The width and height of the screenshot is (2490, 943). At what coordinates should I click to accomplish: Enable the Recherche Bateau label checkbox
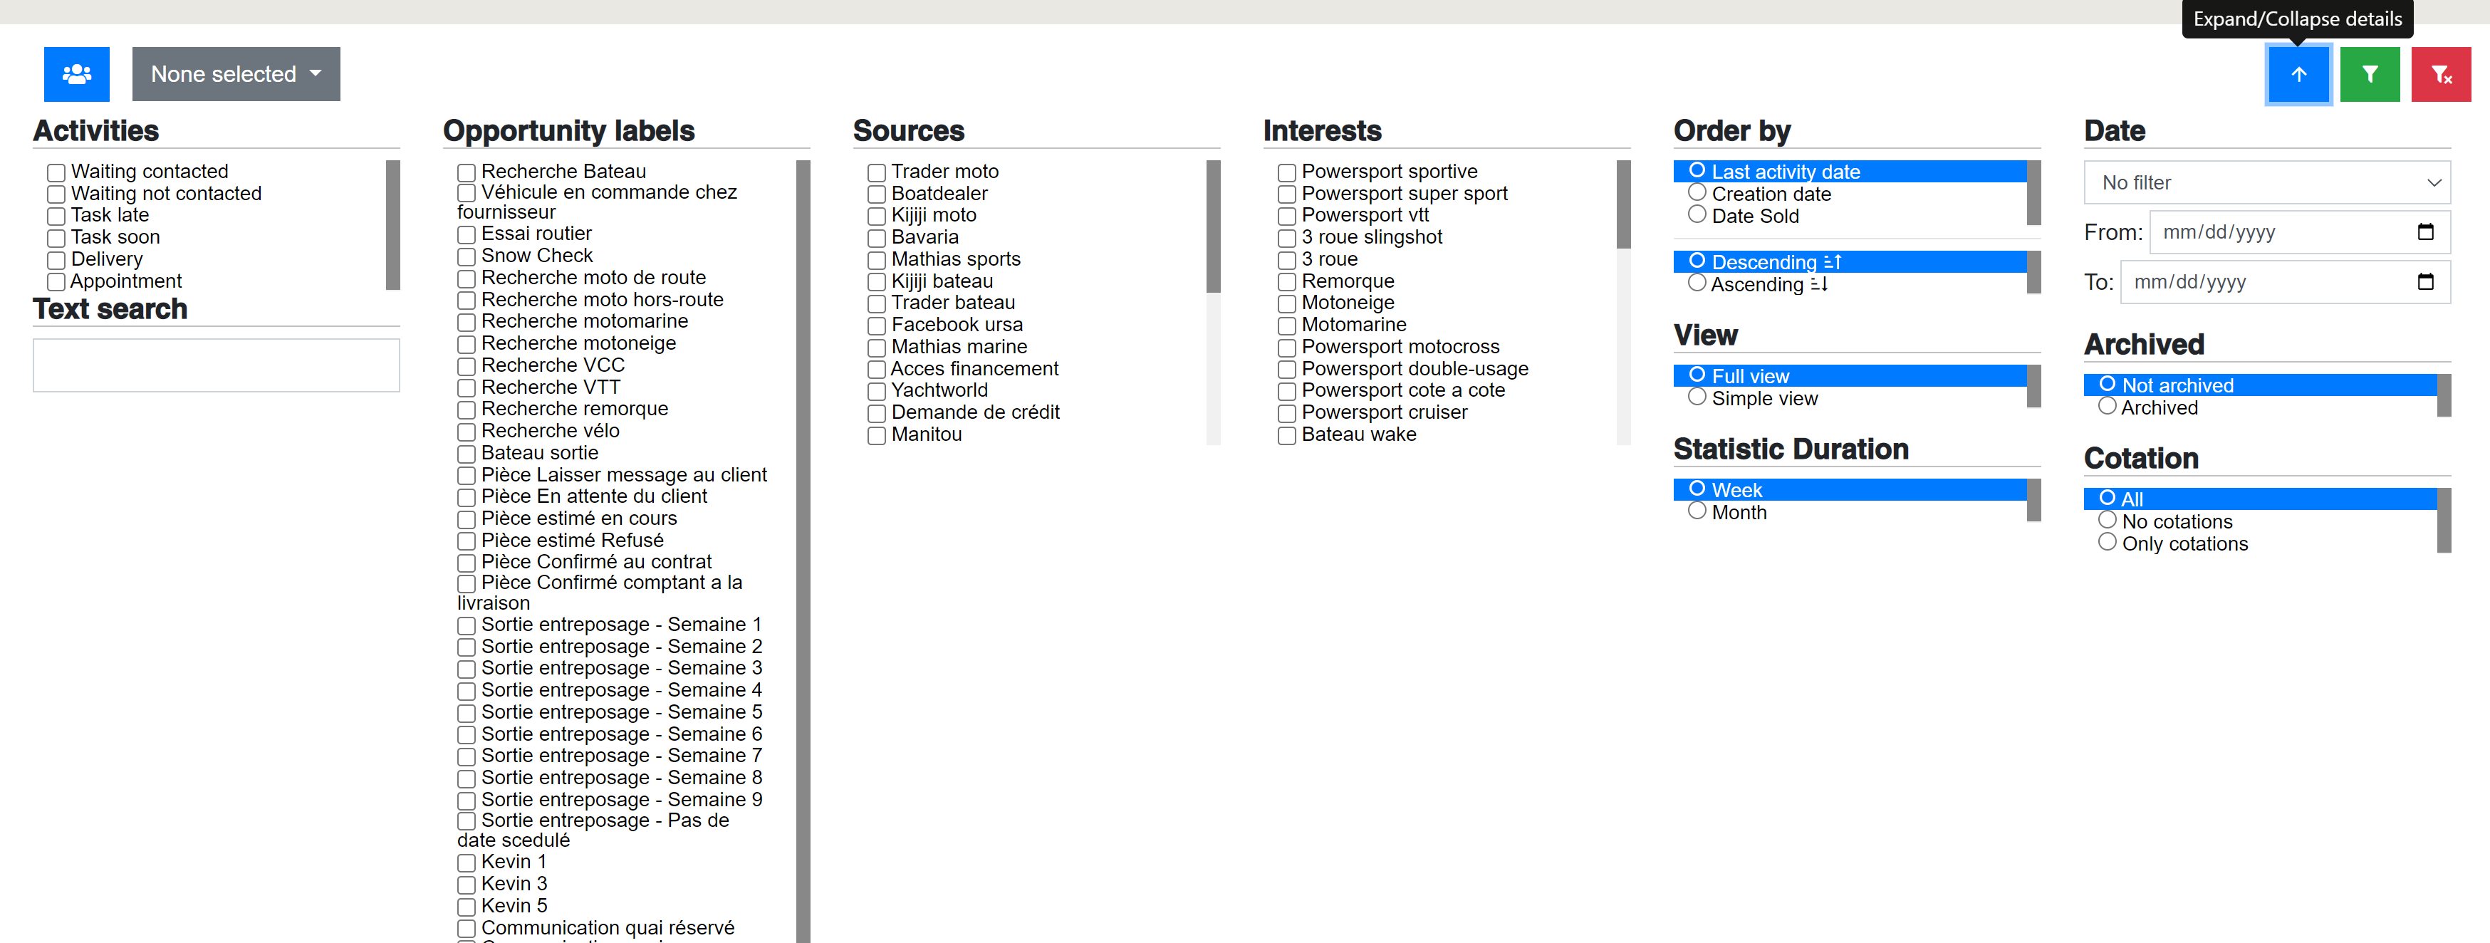click(467, 173)
